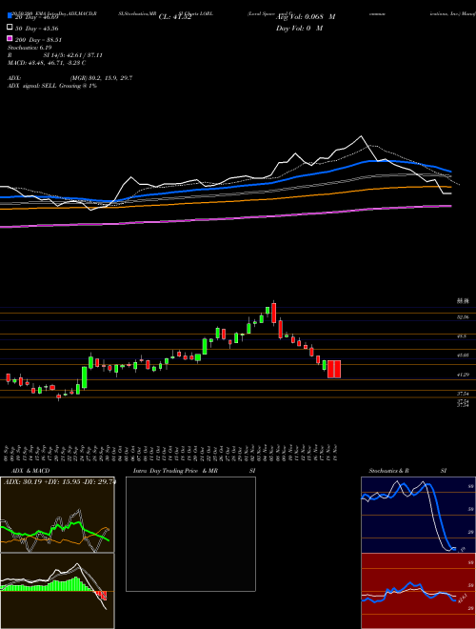Click the tallest red candlestick at the price peak

[273, 313]
